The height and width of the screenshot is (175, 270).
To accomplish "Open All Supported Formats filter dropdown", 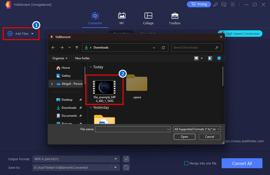I will (x=197, y=129).
